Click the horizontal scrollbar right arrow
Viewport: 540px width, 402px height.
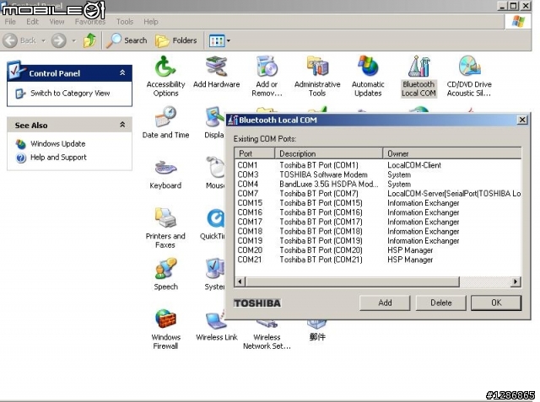click(516, 281)
